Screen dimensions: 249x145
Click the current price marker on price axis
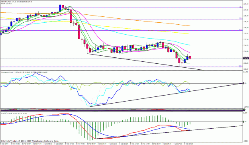pyautogui.click(x=245, y=59)
